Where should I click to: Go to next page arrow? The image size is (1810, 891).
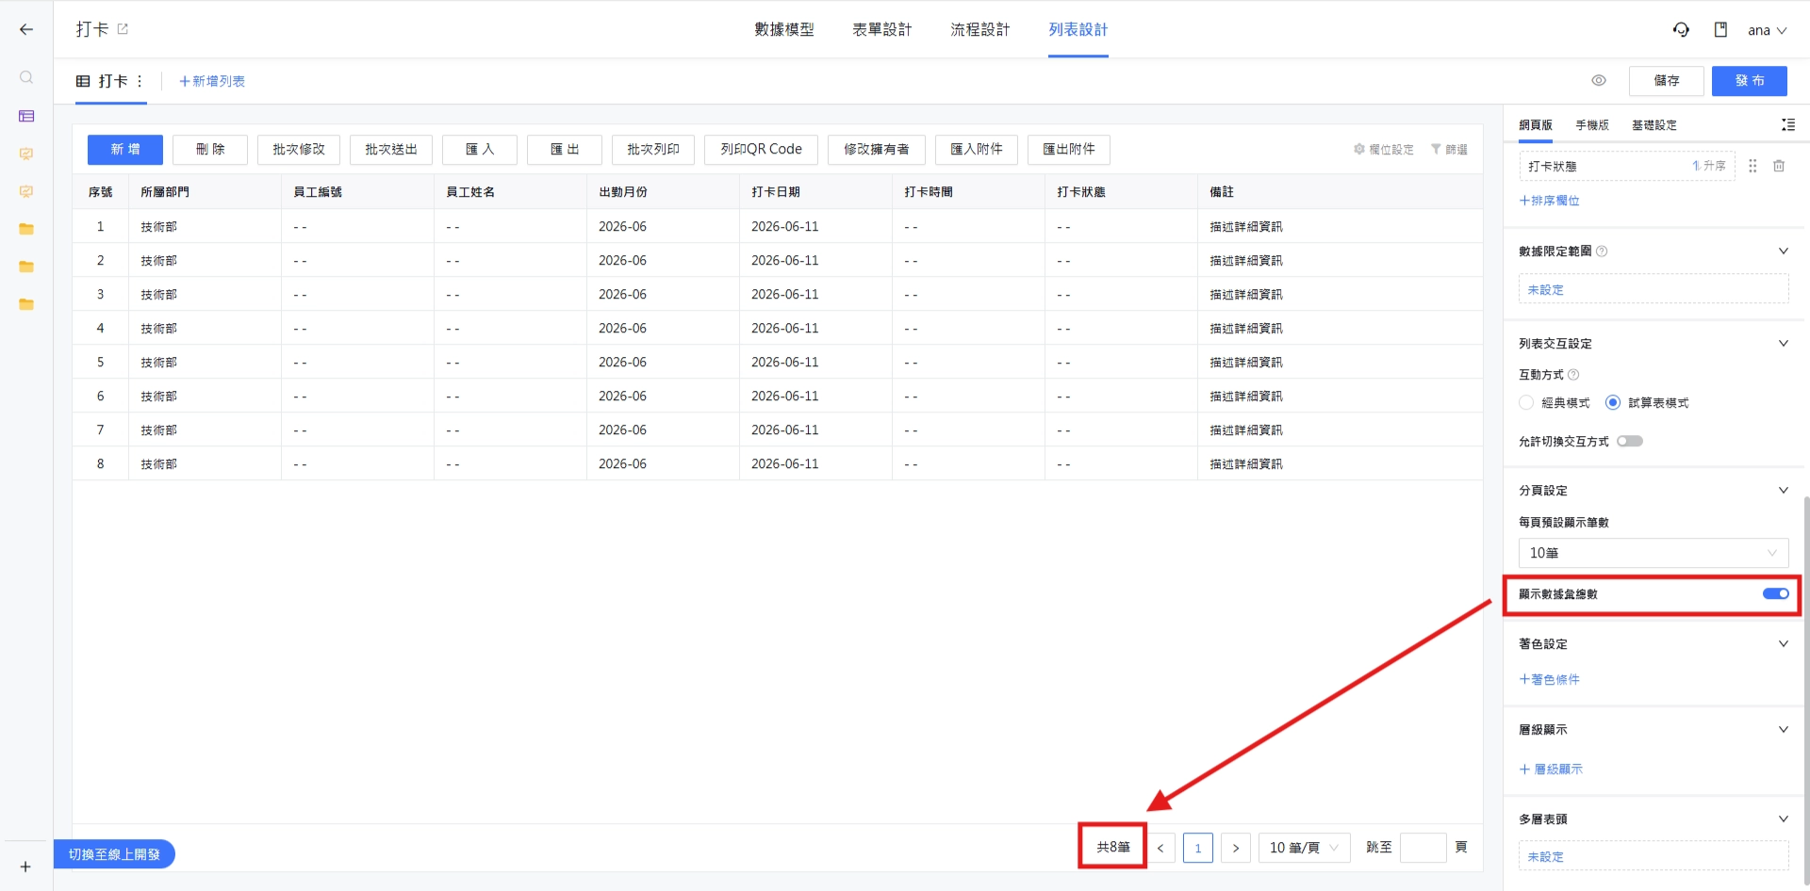pos(1236,848)
